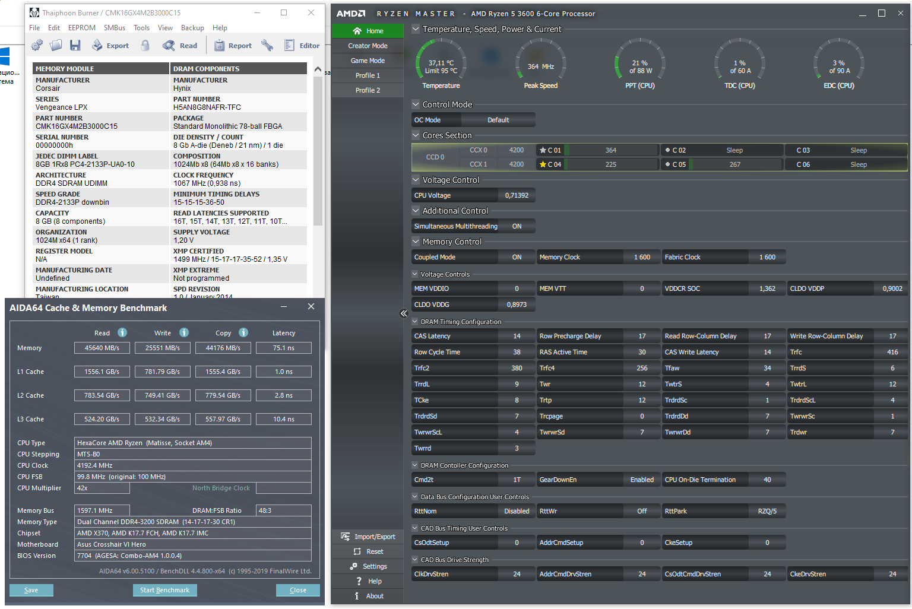912x609 pixels.
Task: Click the Thaiphoon Burner title bar app icon
Action: (34, 12)
